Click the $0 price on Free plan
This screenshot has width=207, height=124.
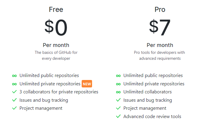pos(56,28)
